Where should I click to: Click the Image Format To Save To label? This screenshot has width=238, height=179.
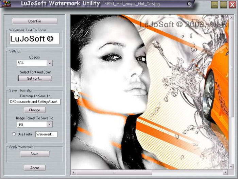pos(35,118)
